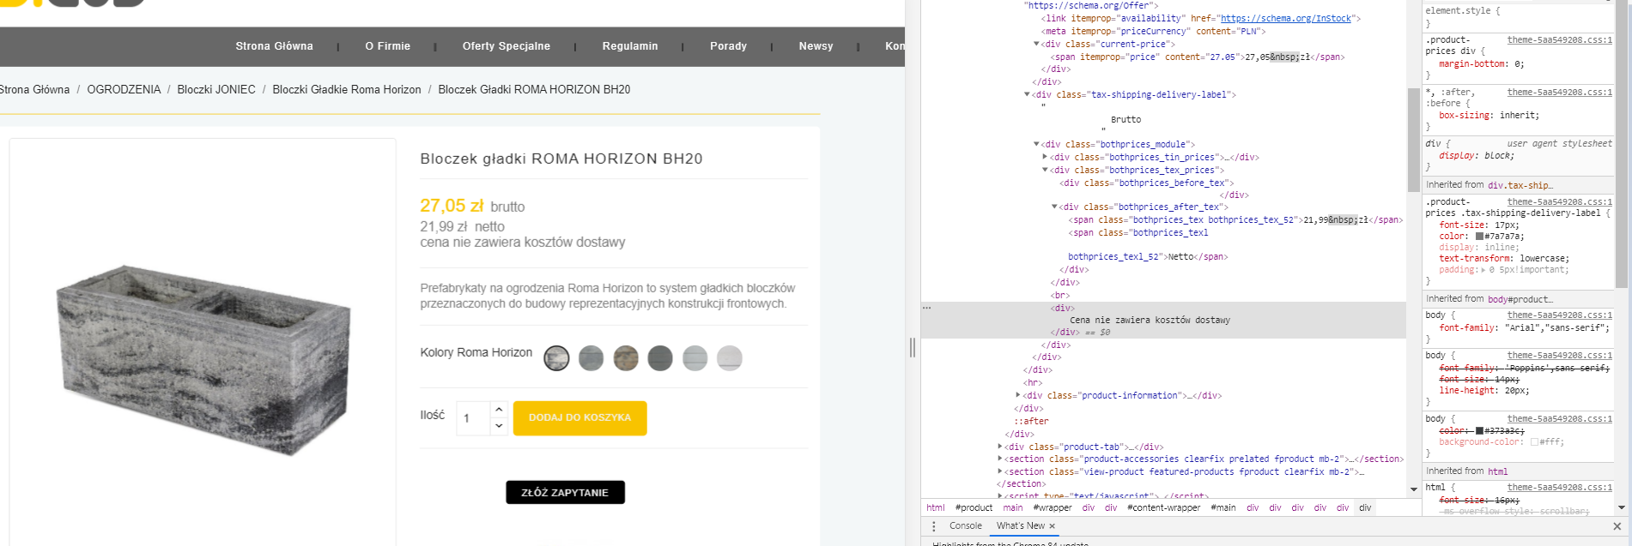1632x546 pixels.
Task: Collapse the tax-shipping-delivery-label div node
Action: tap(1027, 94)
